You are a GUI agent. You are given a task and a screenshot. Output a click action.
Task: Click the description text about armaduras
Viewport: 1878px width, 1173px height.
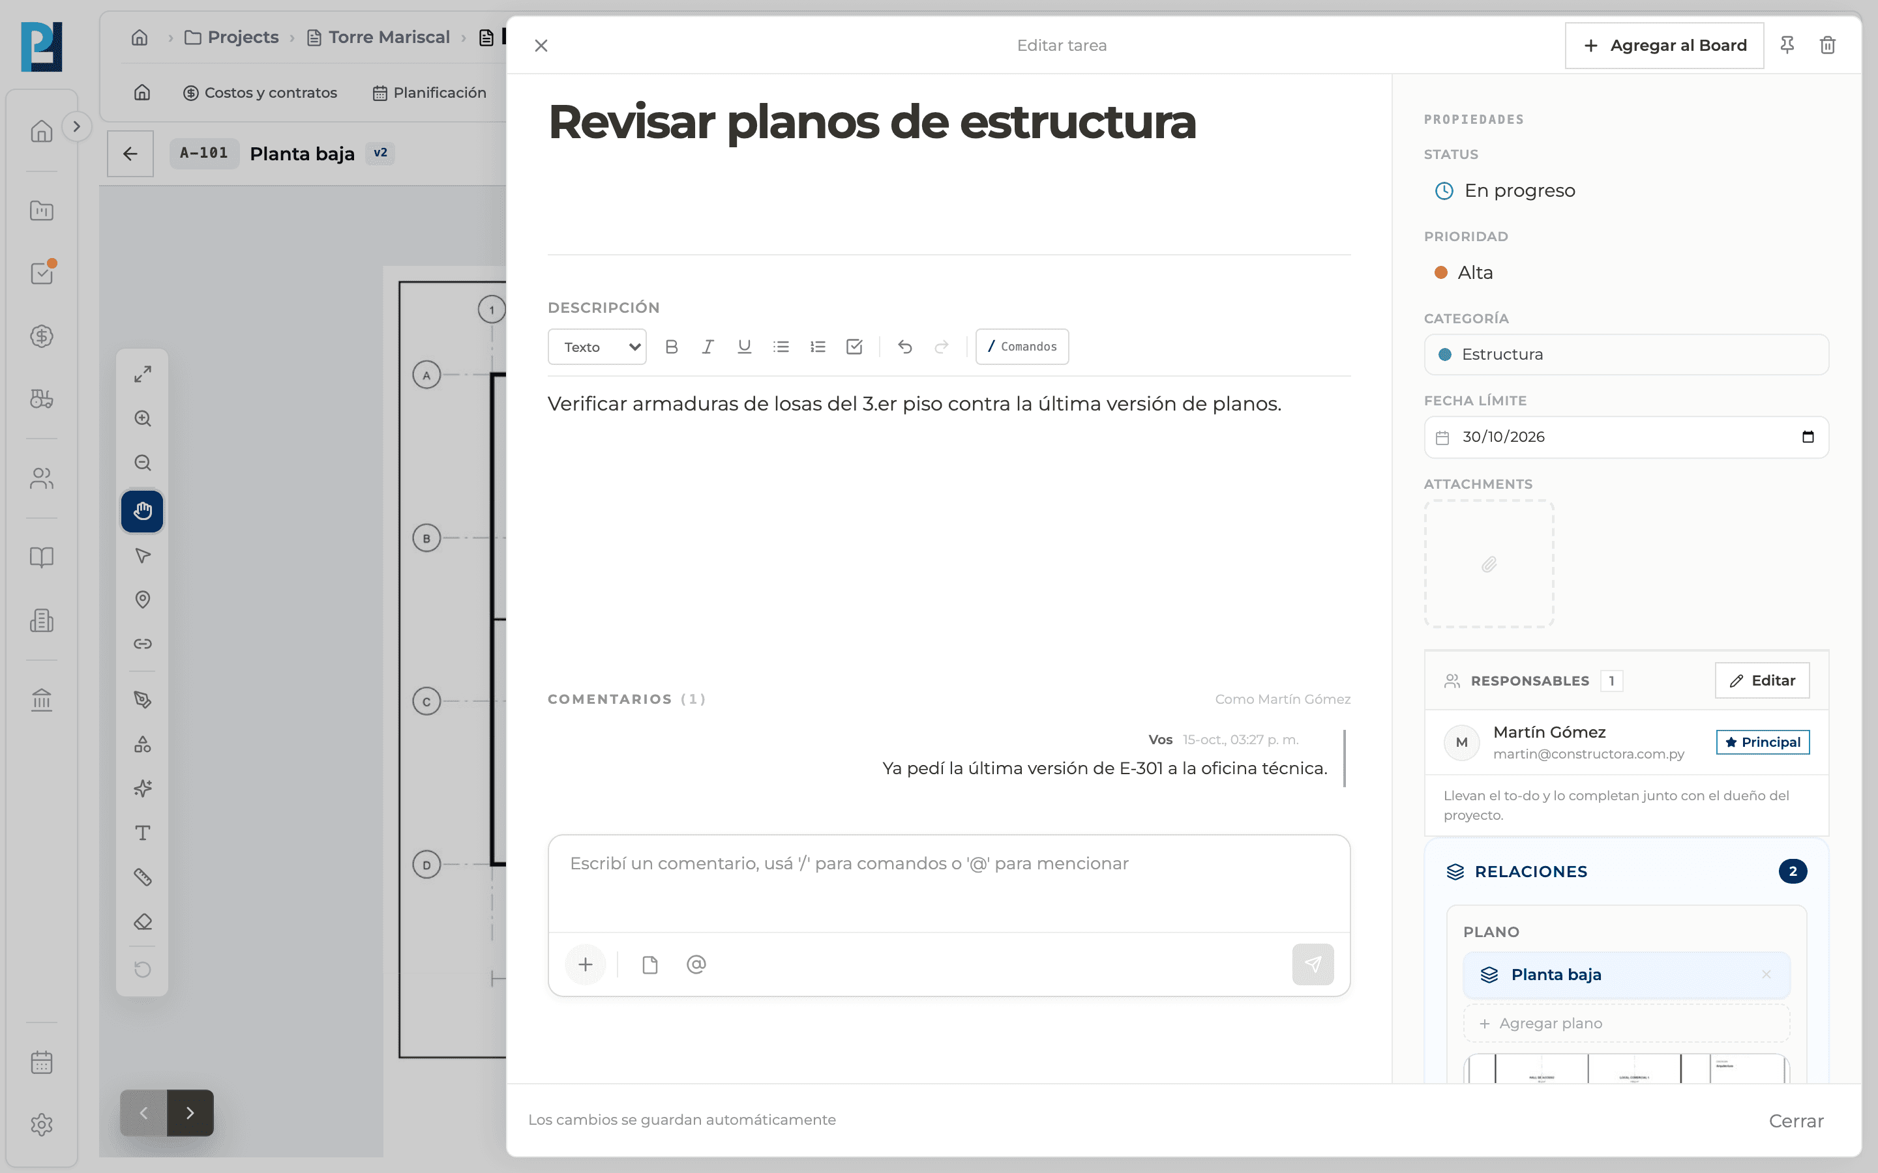click(914, 404)
